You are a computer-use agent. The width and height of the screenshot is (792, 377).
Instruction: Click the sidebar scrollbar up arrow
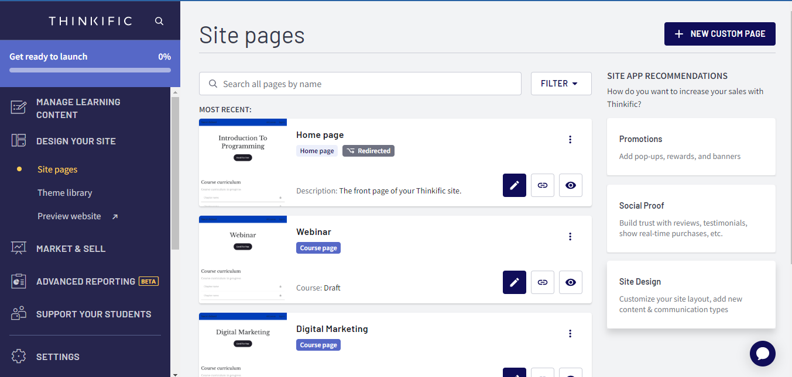click(175, 91)
